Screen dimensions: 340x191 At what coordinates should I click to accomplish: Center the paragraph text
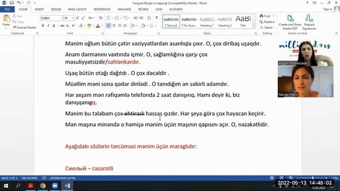pos(114,26)
